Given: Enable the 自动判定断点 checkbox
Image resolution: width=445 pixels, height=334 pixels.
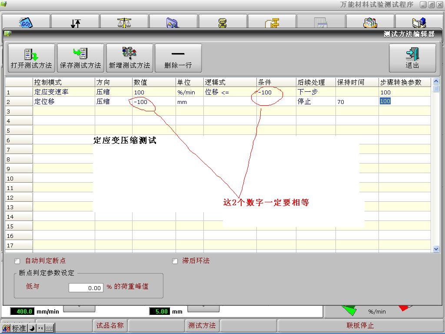Looking at the screenshot, I should coord(17,261).
